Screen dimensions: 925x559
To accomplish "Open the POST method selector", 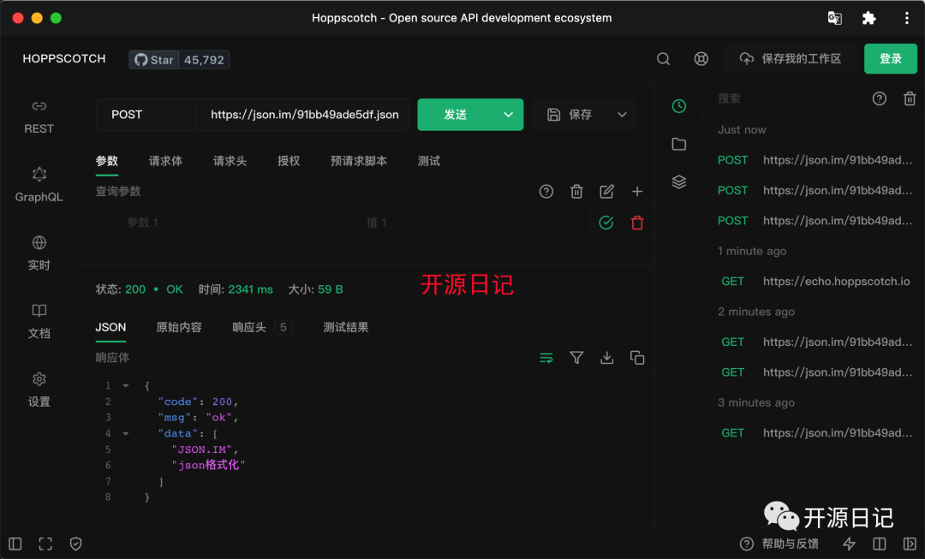I will [x=145, y=115].
